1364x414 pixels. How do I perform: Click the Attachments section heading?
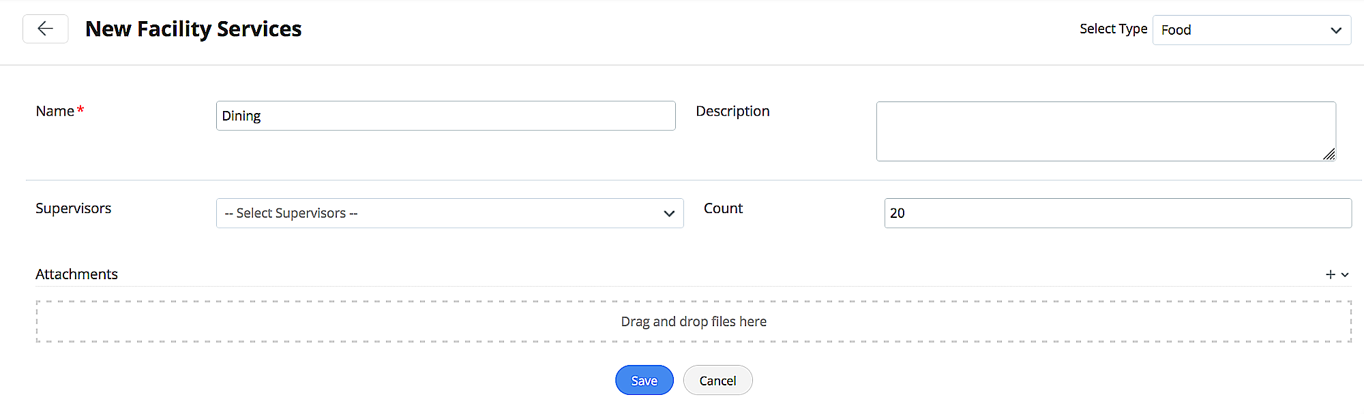(76, 274)
